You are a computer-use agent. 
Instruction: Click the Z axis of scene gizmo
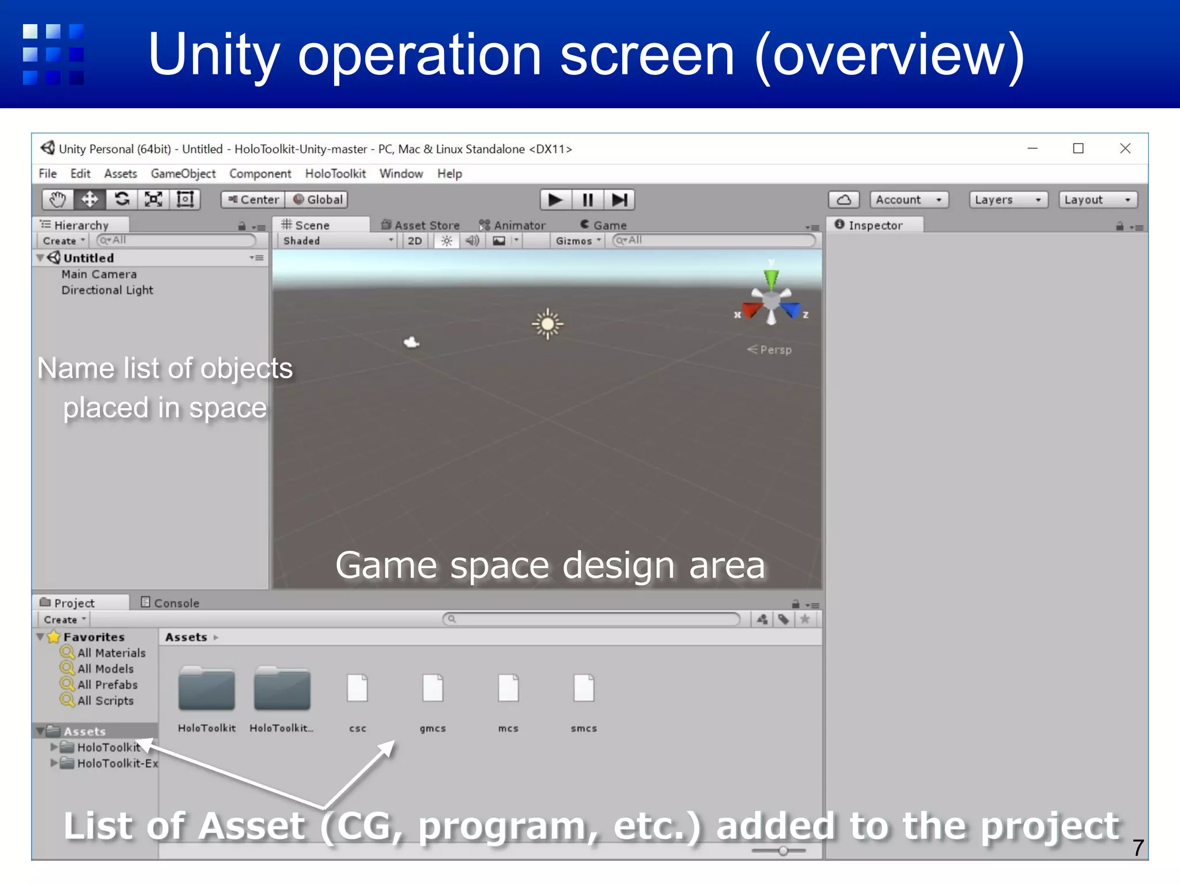point(792,311)
